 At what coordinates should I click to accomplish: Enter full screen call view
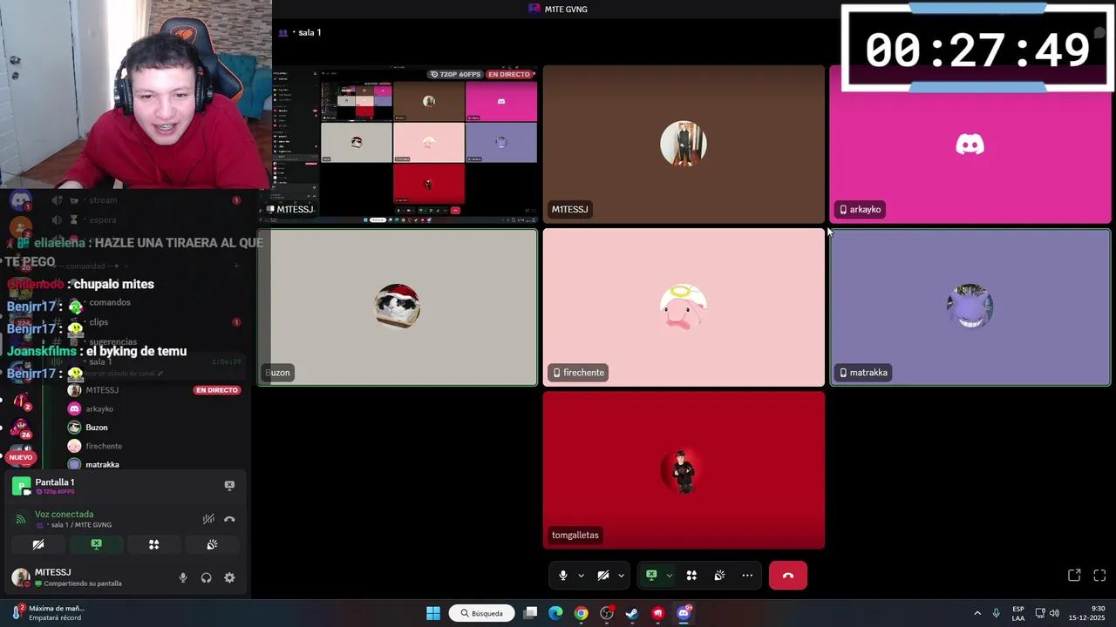tap(1099, 576)
